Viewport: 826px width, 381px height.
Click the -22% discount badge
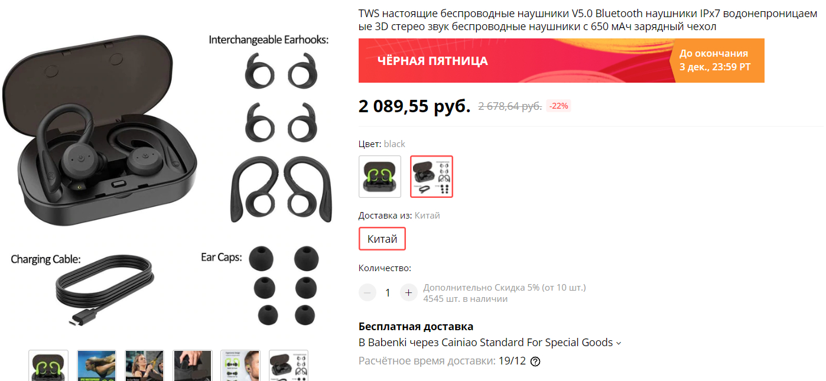pos(558,106)
